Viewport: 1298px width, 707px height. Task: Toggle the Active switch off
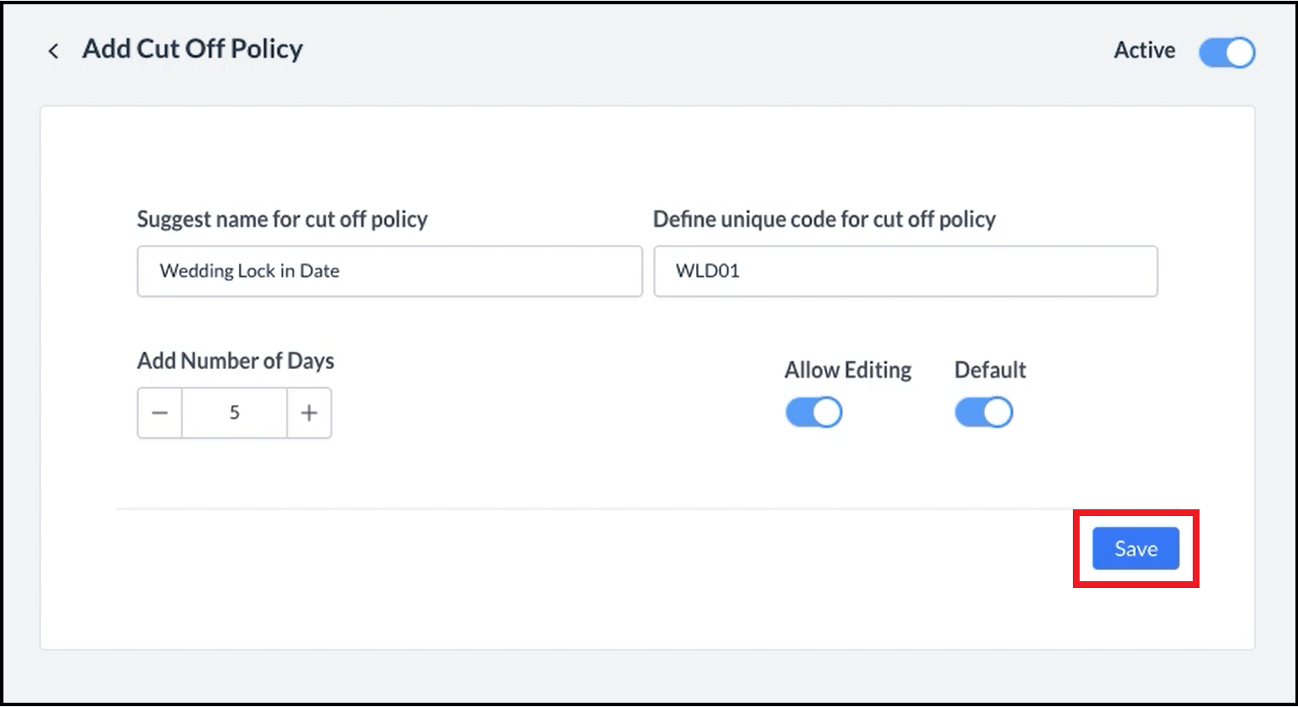pos(1226,52)
